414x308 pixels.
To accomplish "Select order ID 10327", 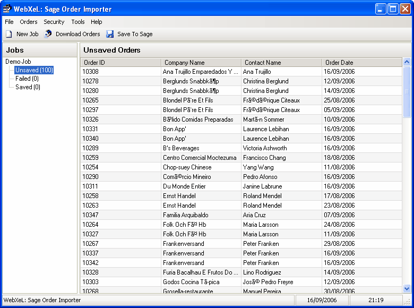I will point(90,234).
